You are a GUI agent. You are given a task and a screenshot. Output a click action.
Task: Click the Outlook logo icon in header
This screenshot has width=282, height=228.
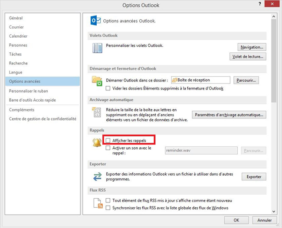[x=95, y=20]
